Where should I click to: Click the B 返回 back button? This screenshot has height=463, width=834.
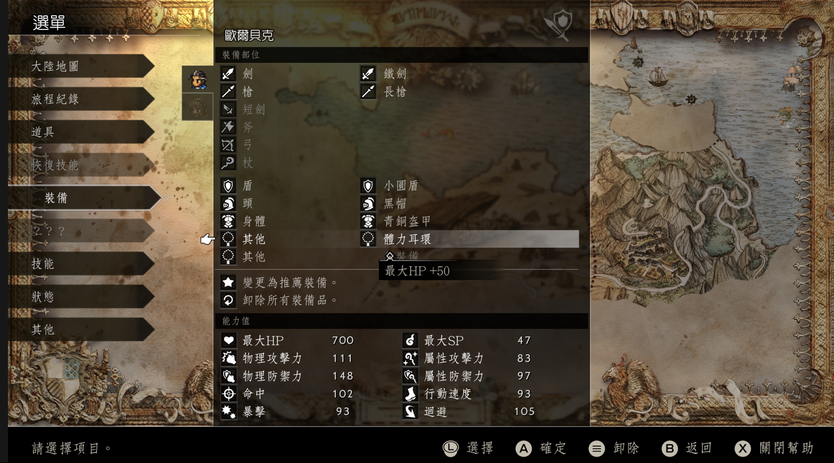687,448
